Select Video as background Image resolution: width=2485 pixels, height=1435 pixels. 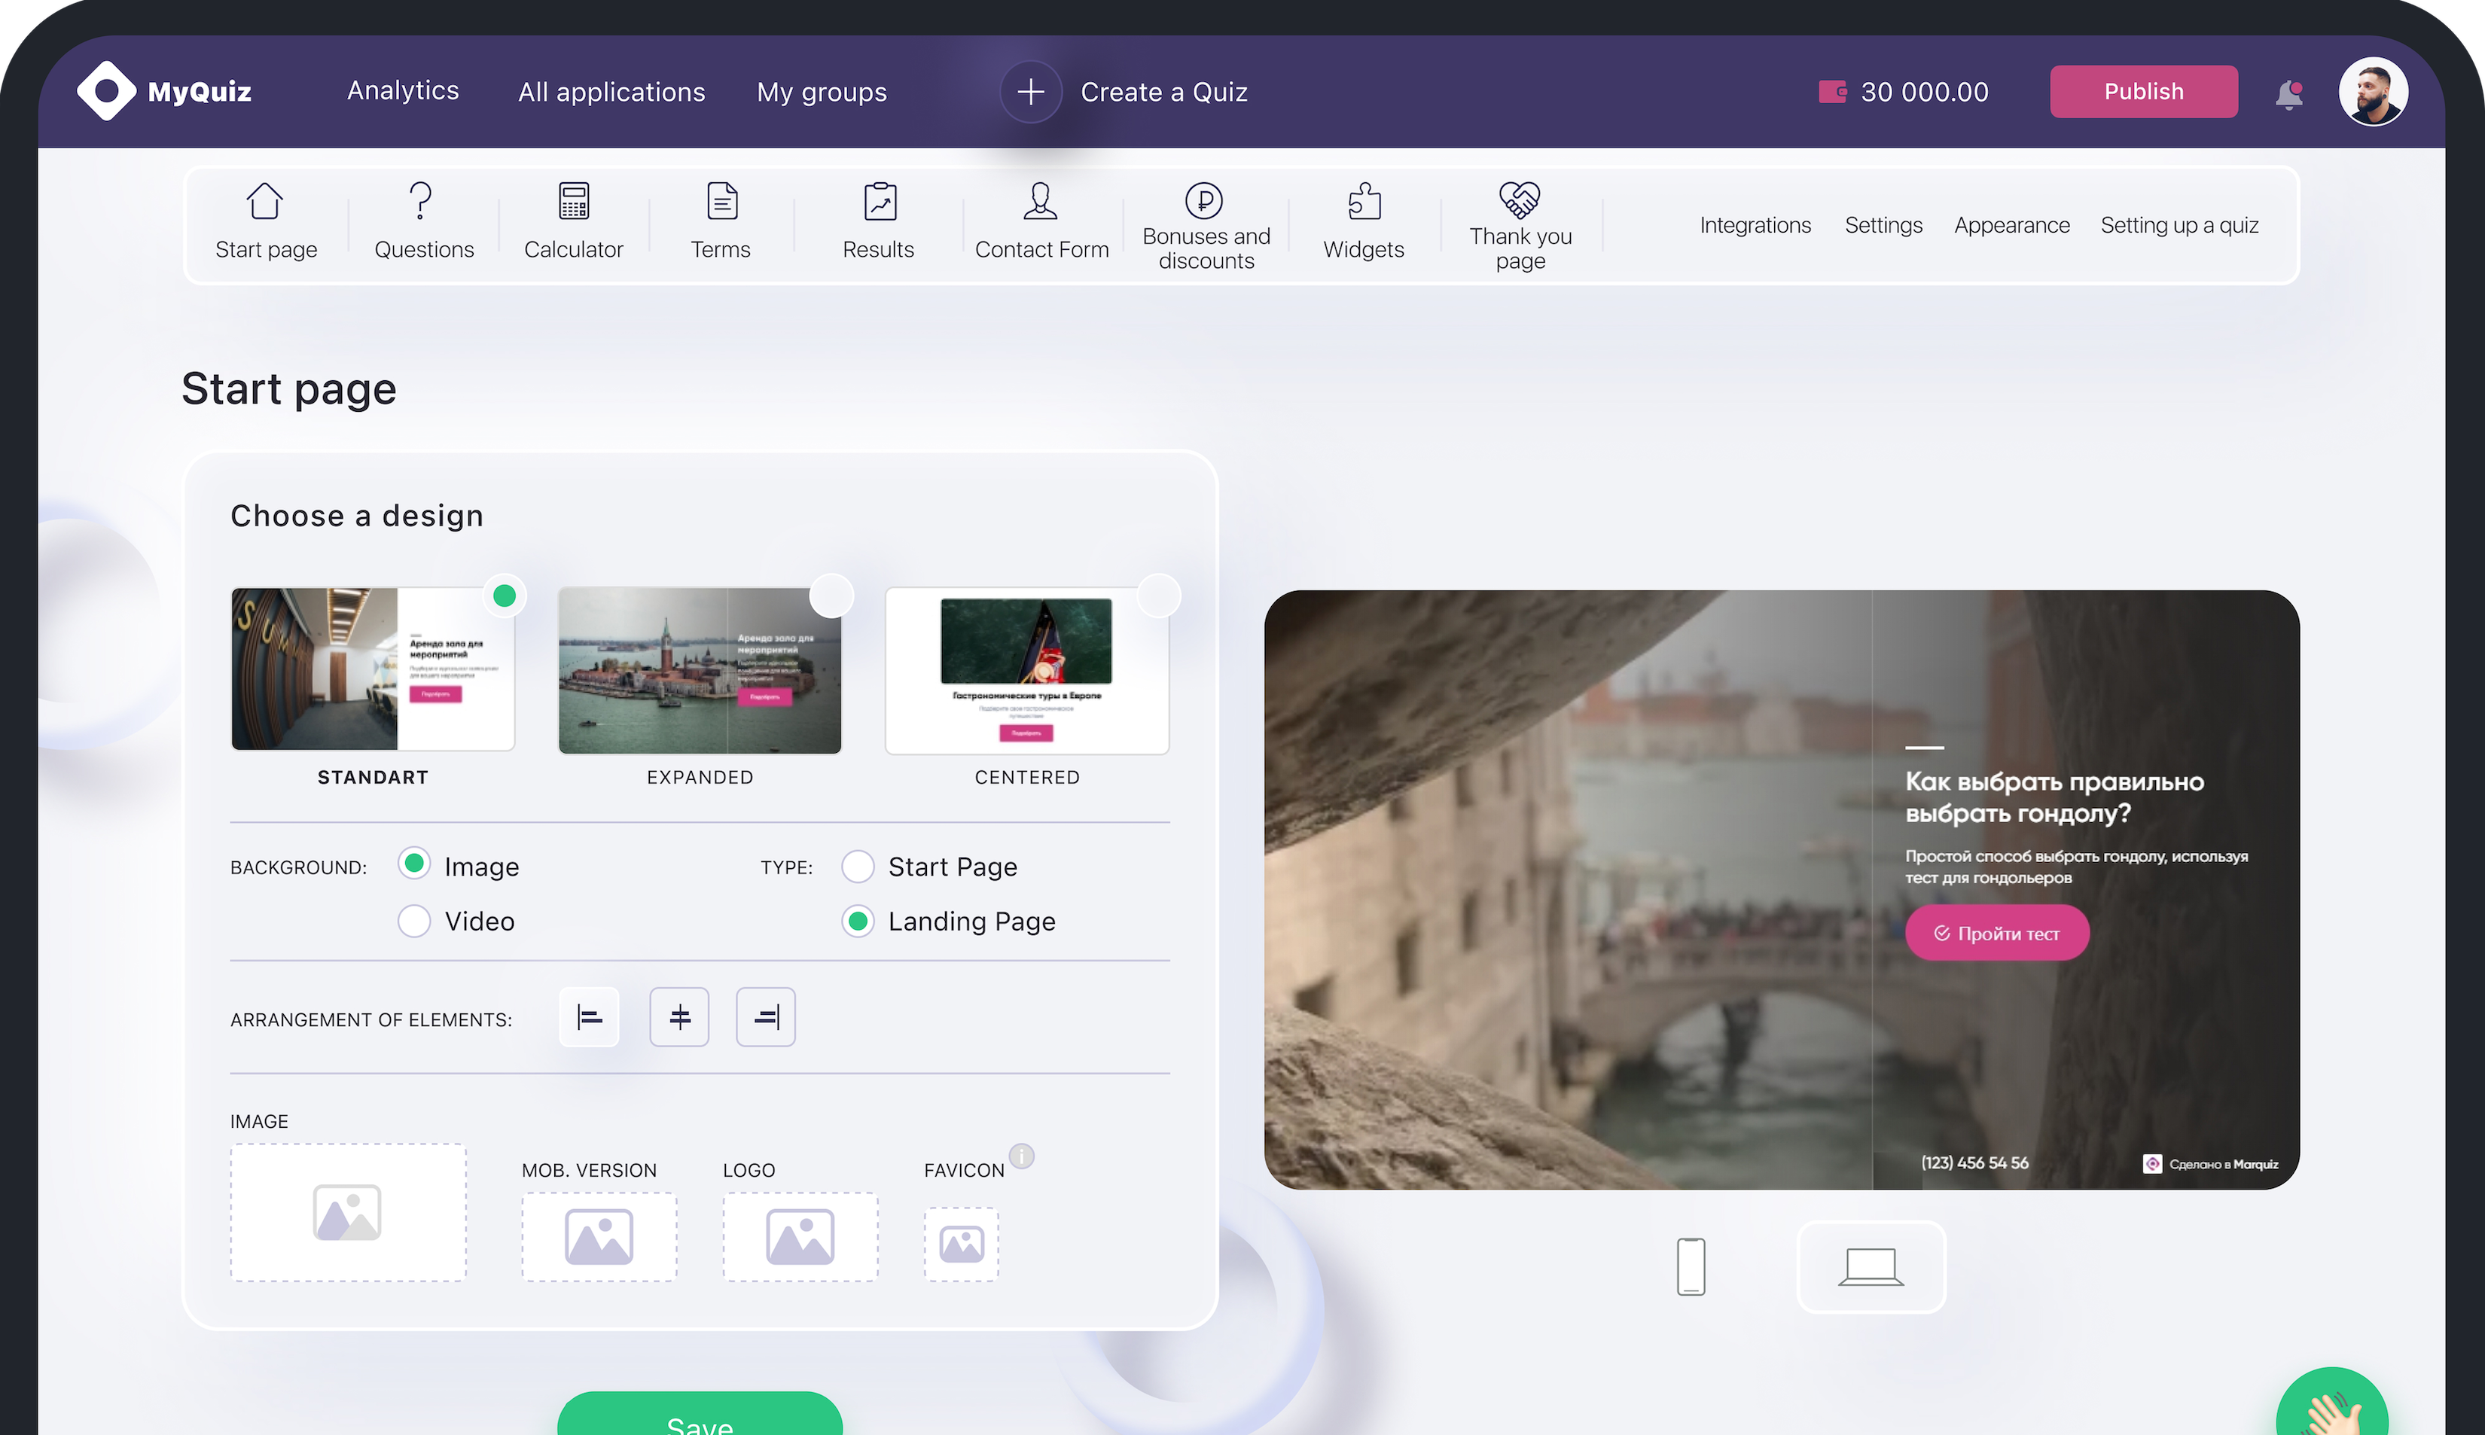pos(414,921)
